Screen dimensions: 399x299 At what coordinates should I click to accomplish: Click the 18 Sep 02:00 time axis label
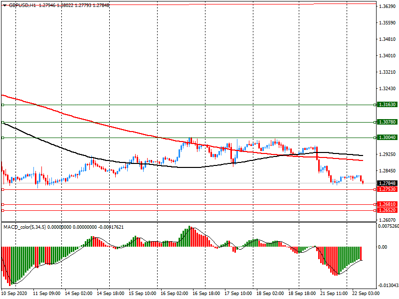coord(270,294)
